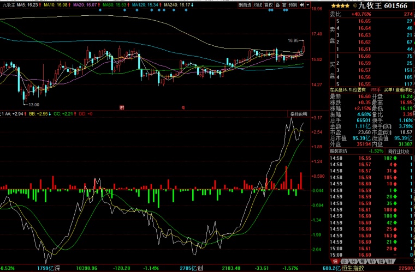Toggle the 均线 moving average button
Screen dimensions: 415x272
[258, 5]
